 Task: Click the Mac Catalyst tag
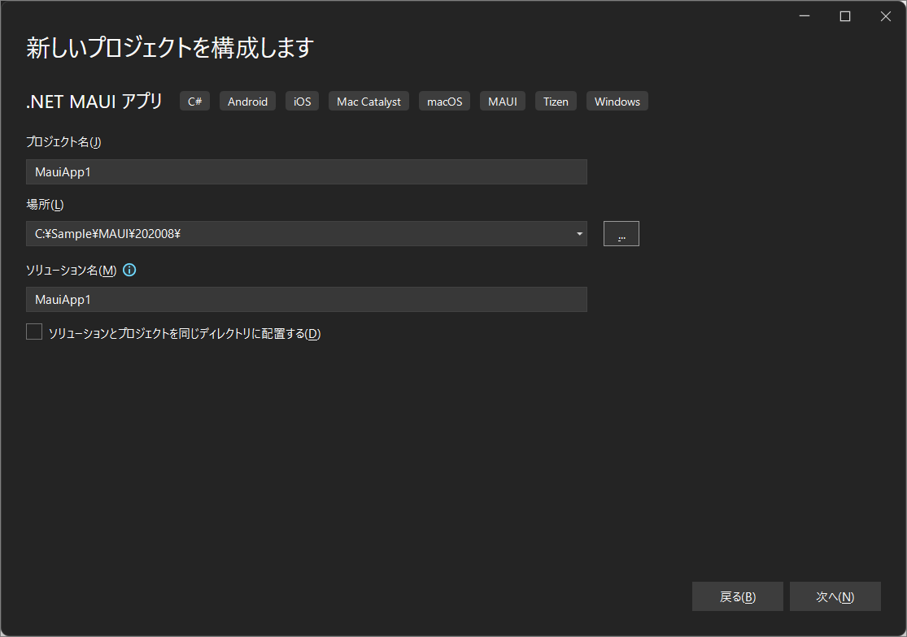pos(369,101)
